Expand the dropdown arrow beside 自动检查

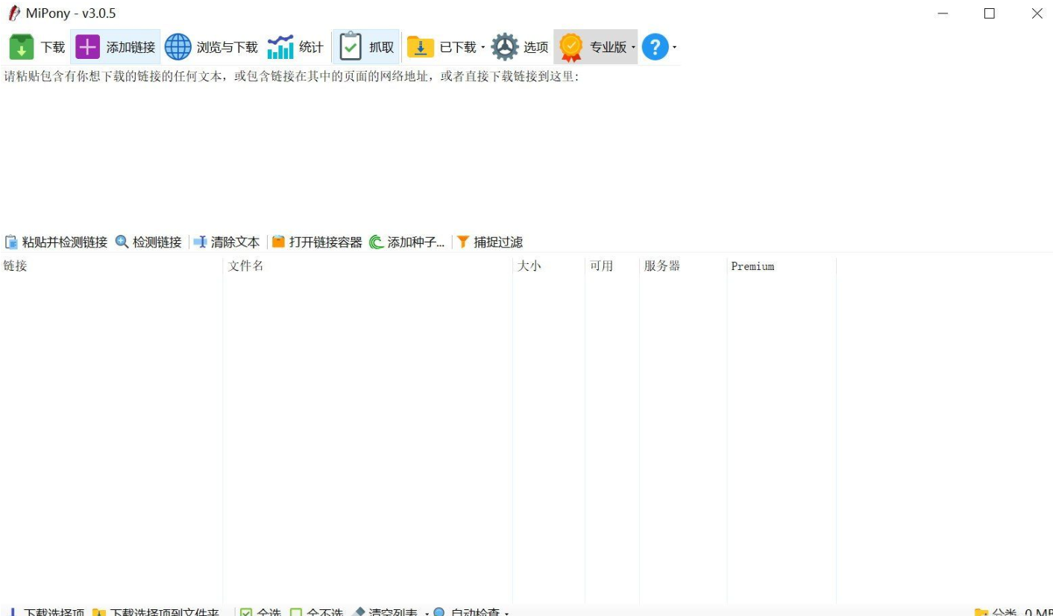coord(506,613)
